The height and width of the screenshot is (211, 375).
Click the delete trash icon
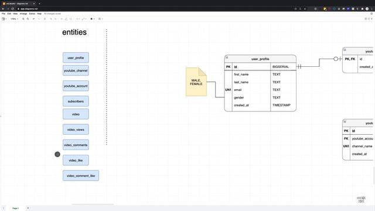pyautogui.click(x=45, y=19)
